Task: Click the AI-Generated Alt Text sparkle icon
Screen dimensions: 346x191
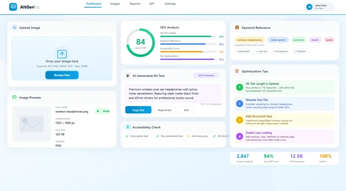Action: (x=128, y=76)
